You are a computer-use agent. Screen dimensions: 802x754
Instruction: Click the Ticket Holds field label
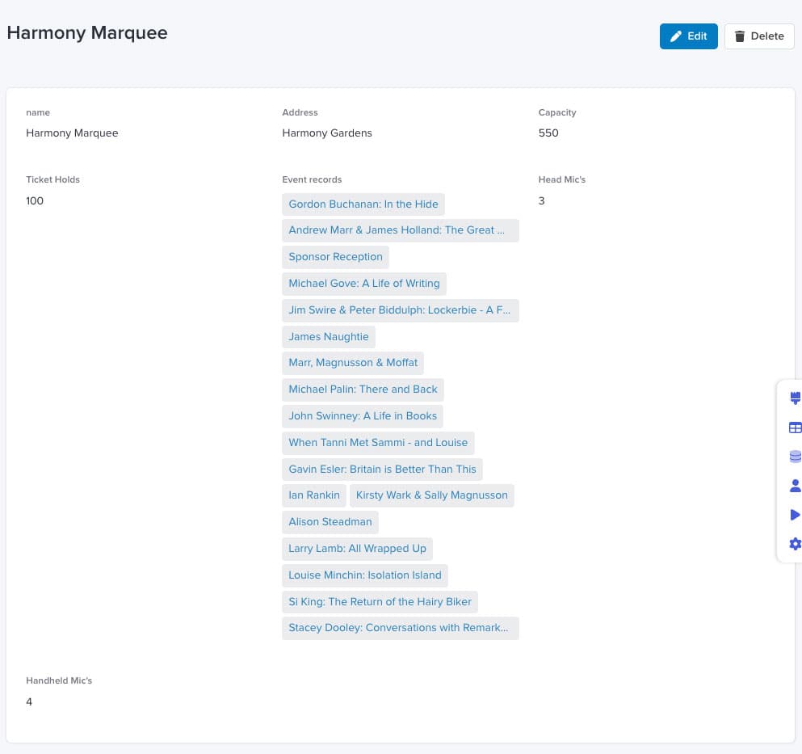tap(52, 179)
